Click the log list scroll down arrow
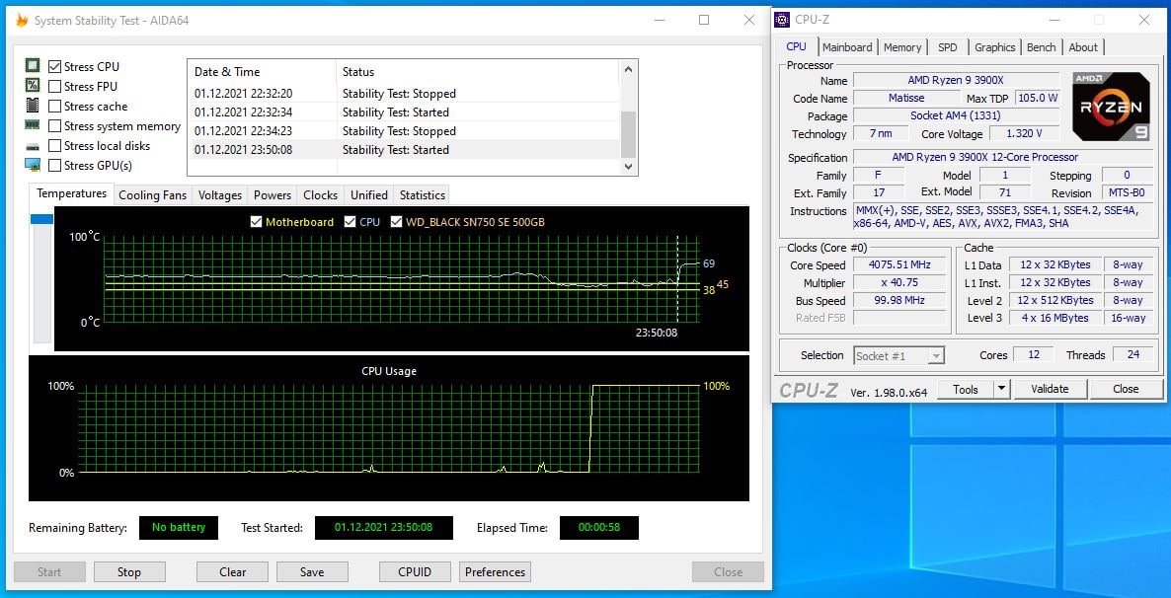Viewport: 1171px width, 598px height. tap(628, 167)
